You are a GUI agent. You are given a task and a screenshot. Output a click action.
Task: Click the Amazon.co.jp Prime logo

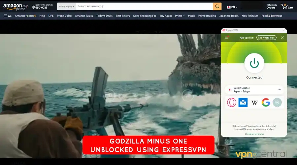(x=16, y=7)
